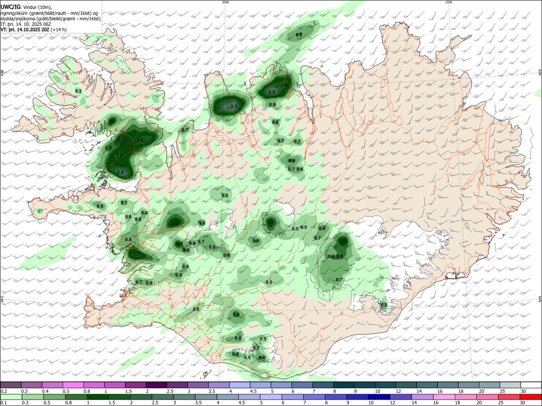Click the 2.9 precipitation value label
Screen dimensions: 542x406
pyautogui.click(x=272, y=92)
